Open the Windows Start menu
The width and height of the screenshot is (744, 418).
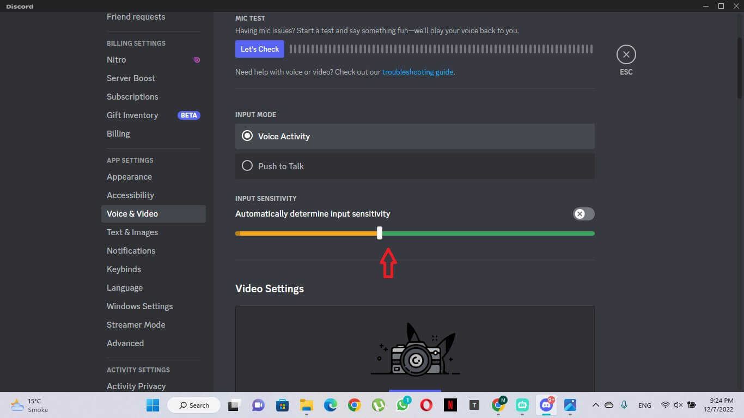coord(153,405)
